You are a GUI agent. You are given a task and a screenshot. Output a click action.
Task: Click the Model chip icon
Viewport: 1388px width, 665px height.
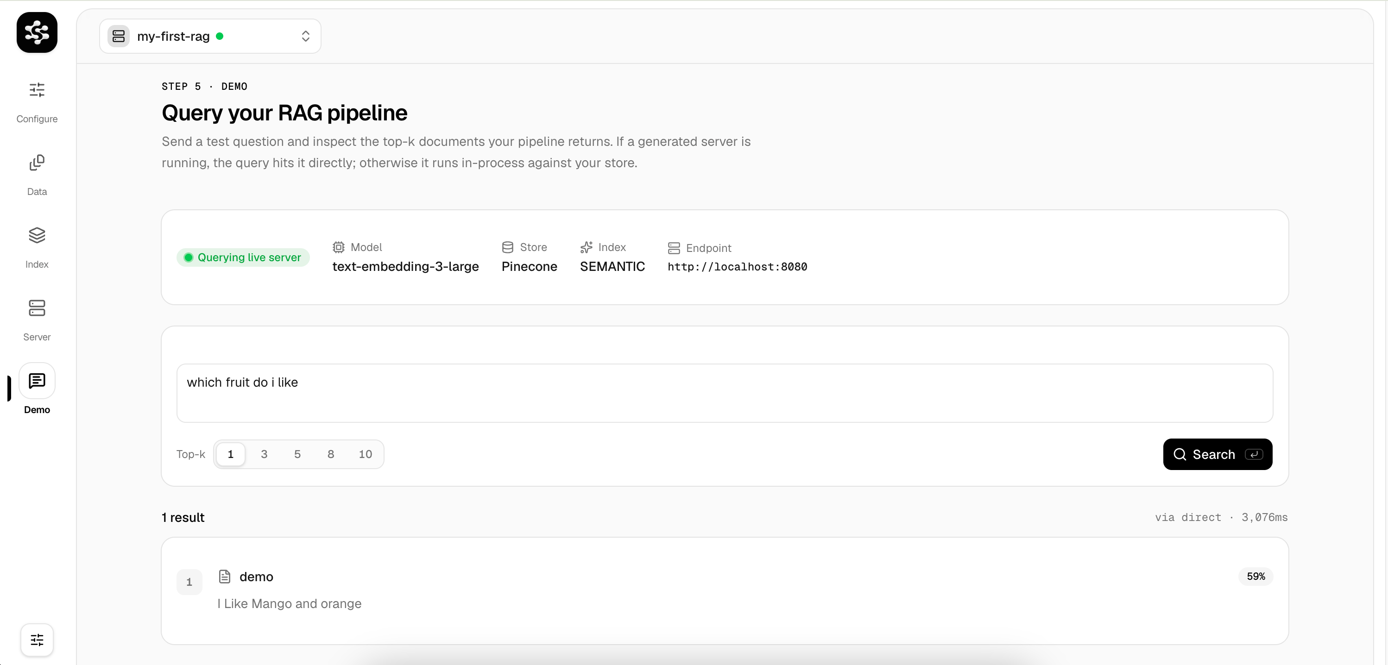(338, 247)
